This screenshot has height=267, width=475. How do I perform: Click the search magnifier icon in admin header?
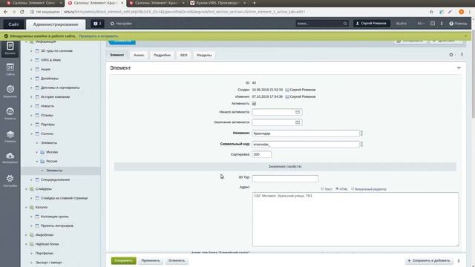click(344, 24)
